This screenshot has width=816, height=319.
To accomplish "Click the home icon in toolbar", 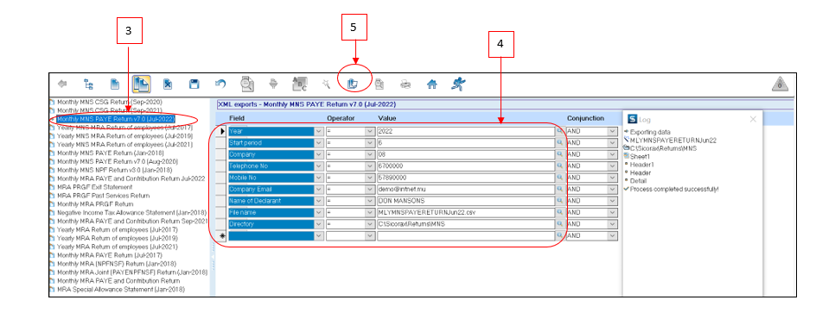I will [432, 84].
